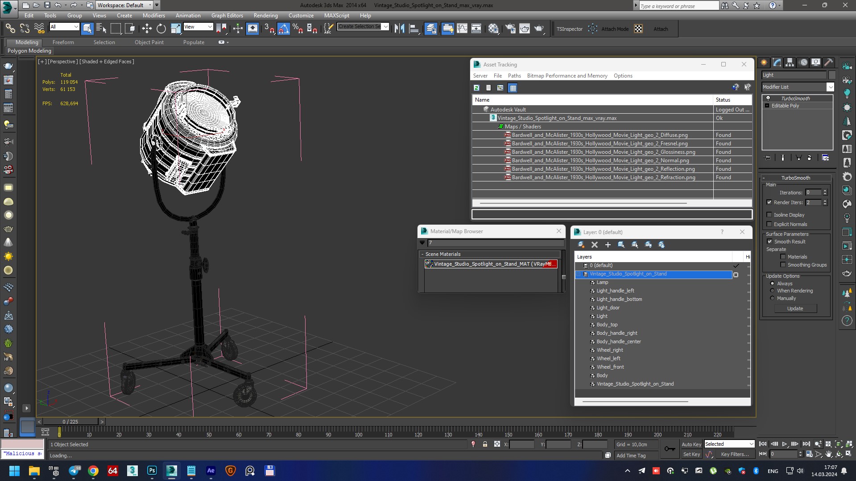
Task: Open the Create command panel tab
Action: [x=764, y=62]
